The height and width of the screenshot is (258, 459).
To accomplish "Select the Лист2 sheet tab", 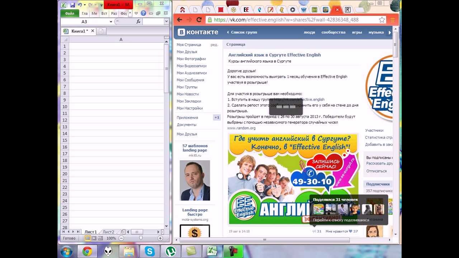I will point(108,232).
